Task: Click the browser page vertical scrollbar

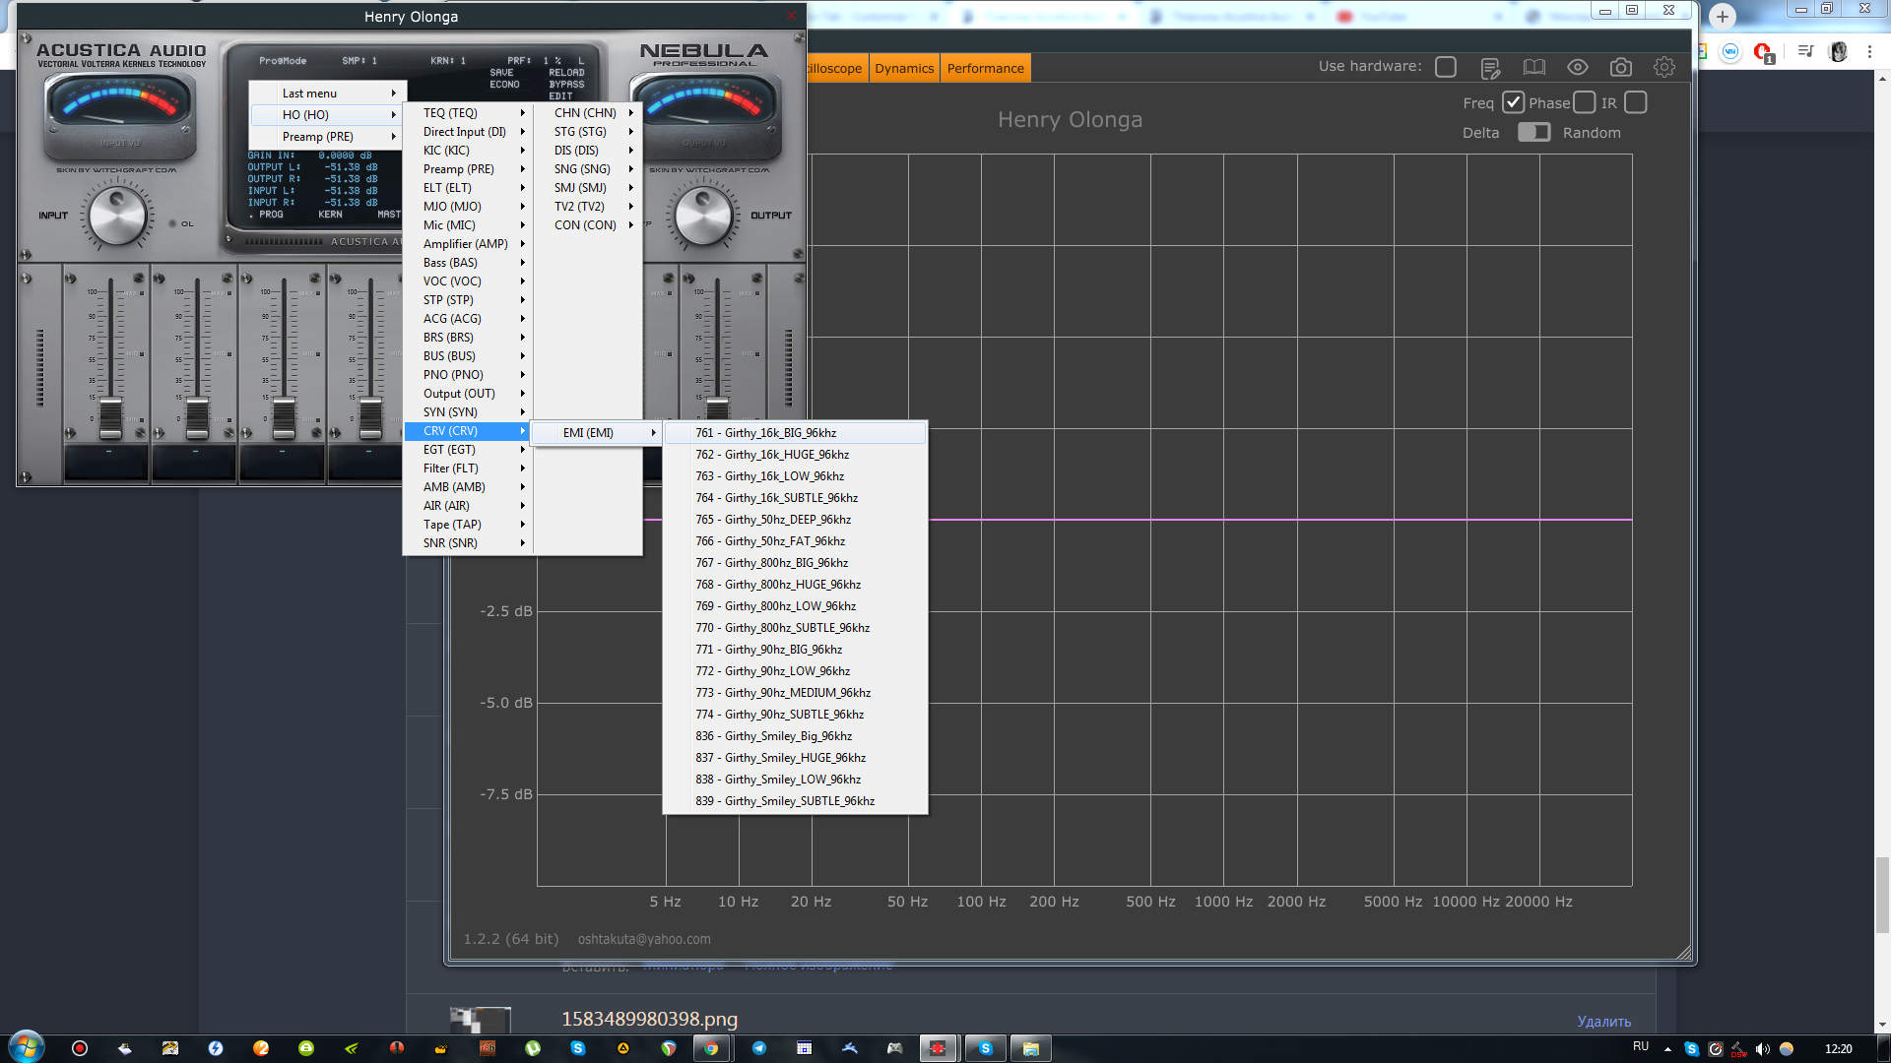Action: [x=1882, y=895]
